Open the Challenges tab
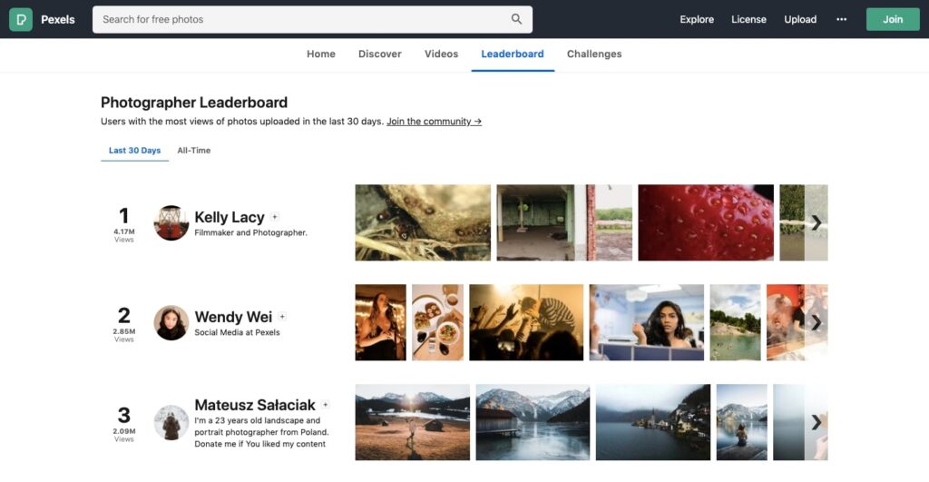The width and height of the screenshot is (929, 482). point(594,54)
